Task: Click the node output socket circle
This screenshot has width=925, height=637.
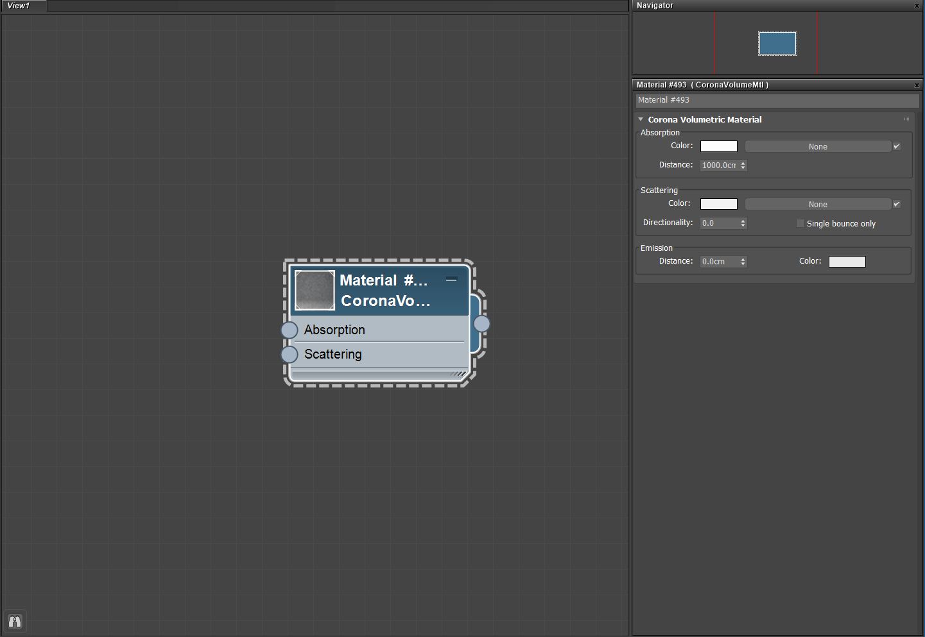Action: click(481, 324)
